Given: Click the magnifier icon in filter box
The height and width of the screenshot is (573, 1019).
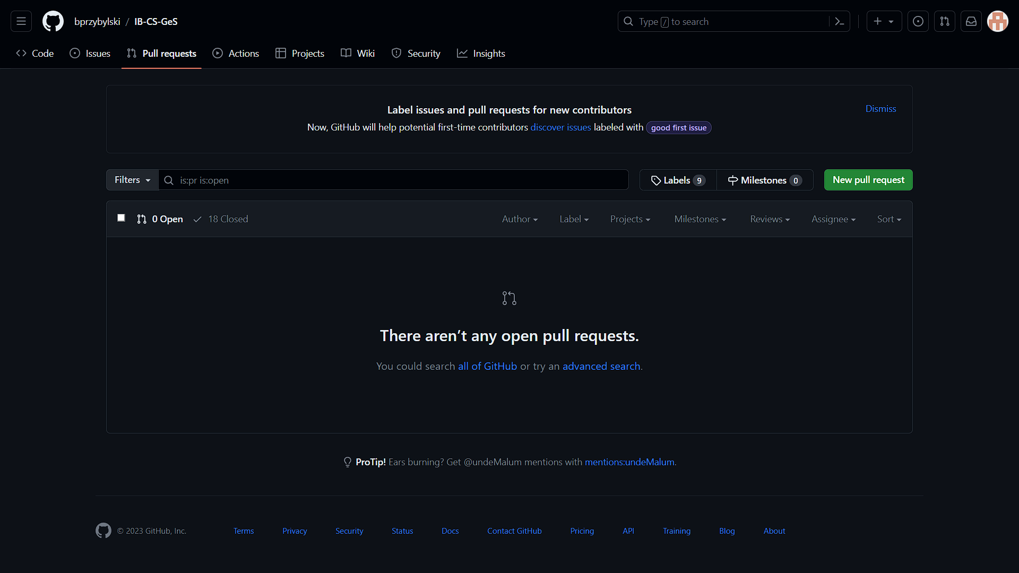Looking at the screenshot, I should coord(169,180).
